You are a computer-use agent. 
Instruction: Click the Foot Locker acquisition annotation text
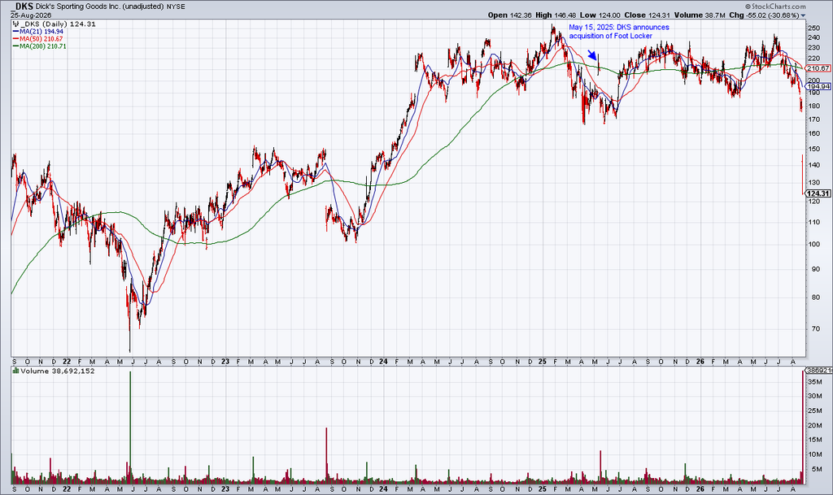[619, 32]
